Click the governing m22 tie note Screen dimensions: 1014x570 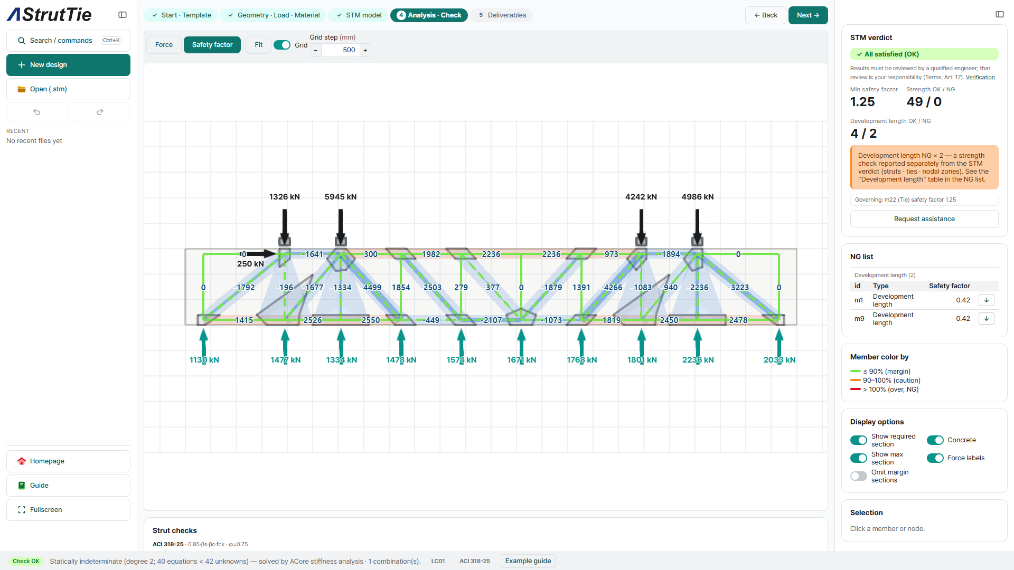[x=924, y=200]
